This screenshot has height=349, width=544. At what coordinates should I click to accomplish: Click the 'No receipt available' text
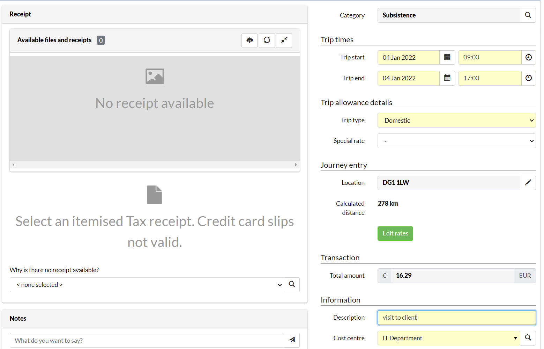point(155,103)
